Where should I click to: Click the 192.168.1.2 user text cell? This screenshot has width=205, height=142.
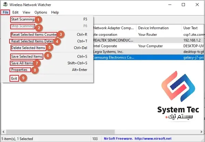click(x=192, y=40)
